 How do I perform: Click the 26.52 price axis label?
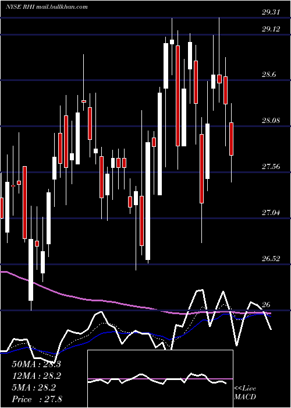coord(271,259)
